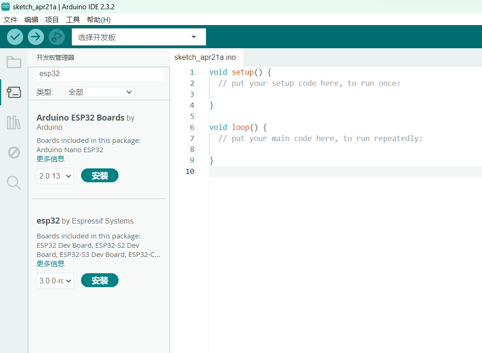
Task: Click the 'put your setup code here' comment
Action: point(309,83)
